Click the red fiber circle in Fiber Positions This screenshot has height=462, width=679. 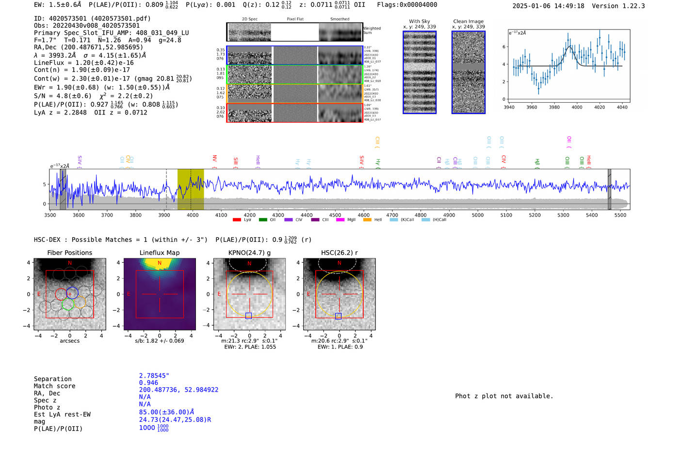coord(61,294)
